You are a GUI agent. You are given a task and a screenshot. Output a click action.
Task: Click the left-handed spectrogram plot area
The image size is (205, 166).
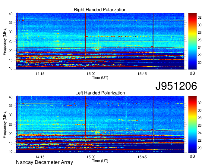click(100, 124)
